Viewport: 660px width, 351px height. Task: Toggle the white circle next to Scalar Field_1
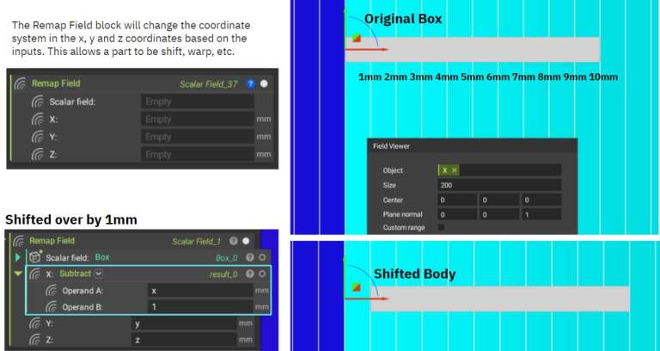tap(246, 241)
